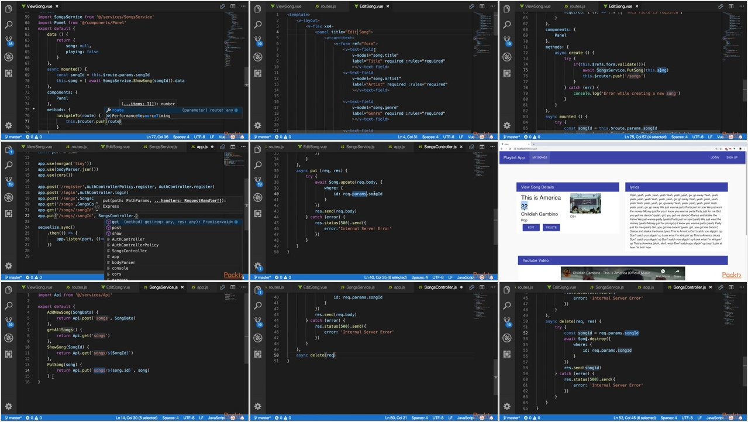Open Source Control icon with badge 18
Screen dimensions: 748x422
pos(8,41)
